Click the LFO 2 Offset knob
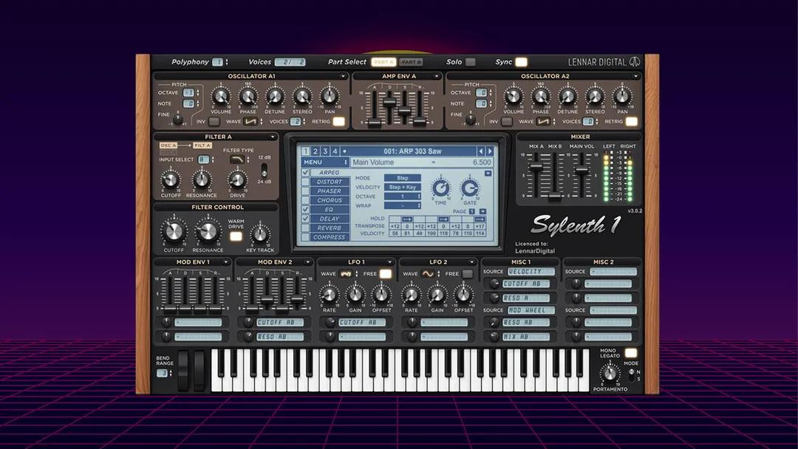Viewport: 798px width, 449px height. 463,295
